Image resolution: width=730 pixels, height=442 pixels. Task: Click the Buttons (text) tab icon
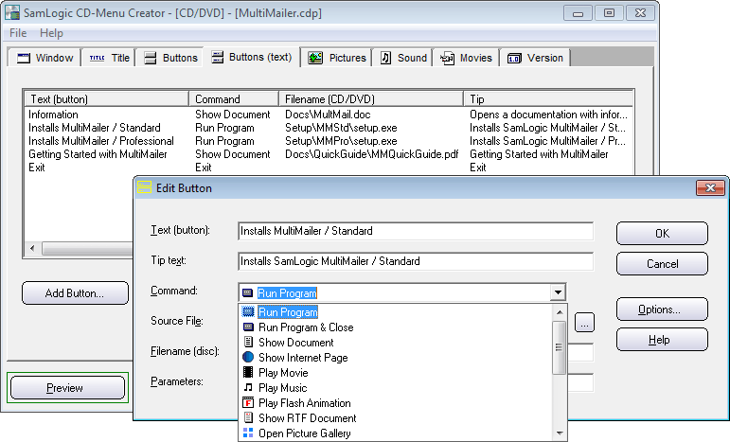[x=217, y=57]
